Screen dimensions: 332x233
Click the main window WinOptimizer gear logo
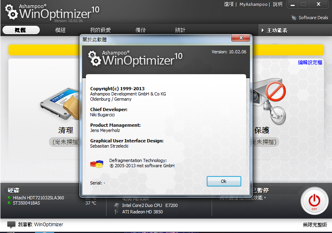11,12
